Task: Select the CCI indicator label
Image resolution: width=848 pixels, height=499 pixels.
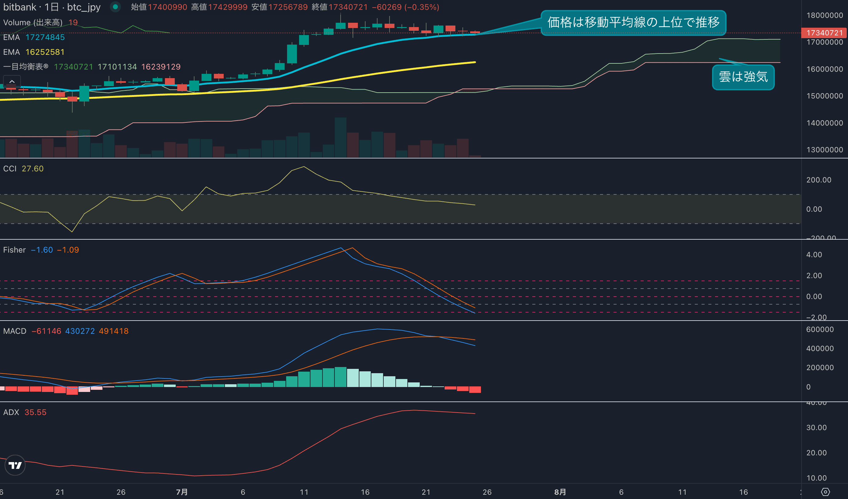Action: (10, 169)
